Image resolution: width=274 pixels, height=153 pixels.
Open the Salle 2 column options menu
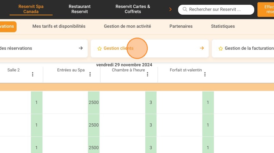click(33, 74)
